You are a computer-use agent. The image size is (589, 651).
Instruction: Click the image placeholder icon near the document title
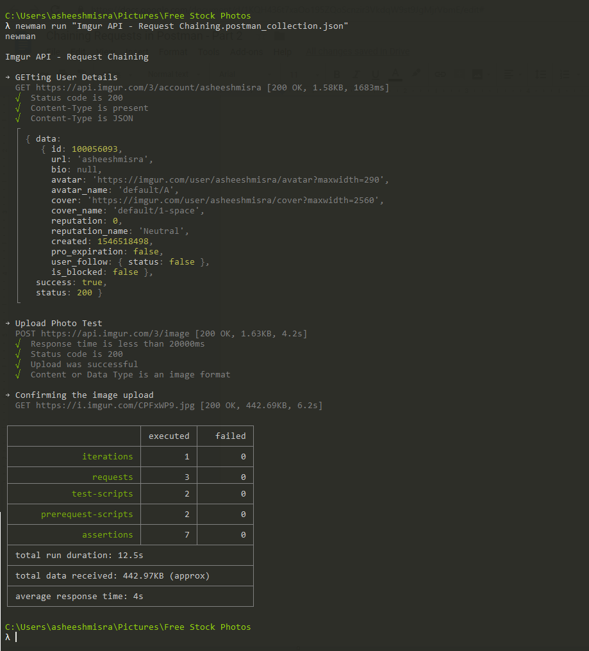278,37
